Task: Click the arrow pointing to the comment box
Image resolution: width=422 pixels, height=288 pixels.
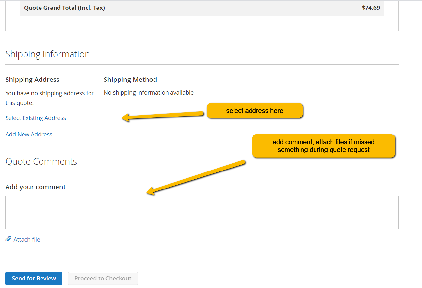Action: [x=196, y=177]
